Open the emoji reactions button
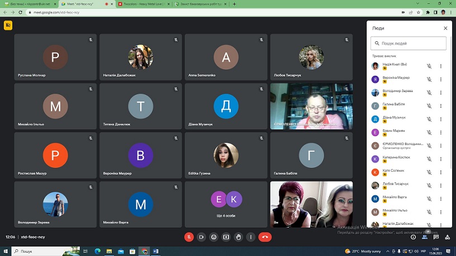The image size is (456, 256). [x=213, y=237]
